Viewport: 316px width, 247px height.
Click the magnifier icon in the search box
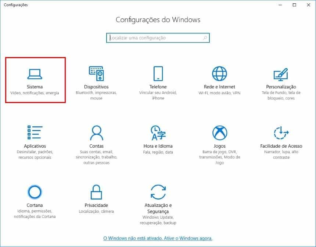pos(205,38)
